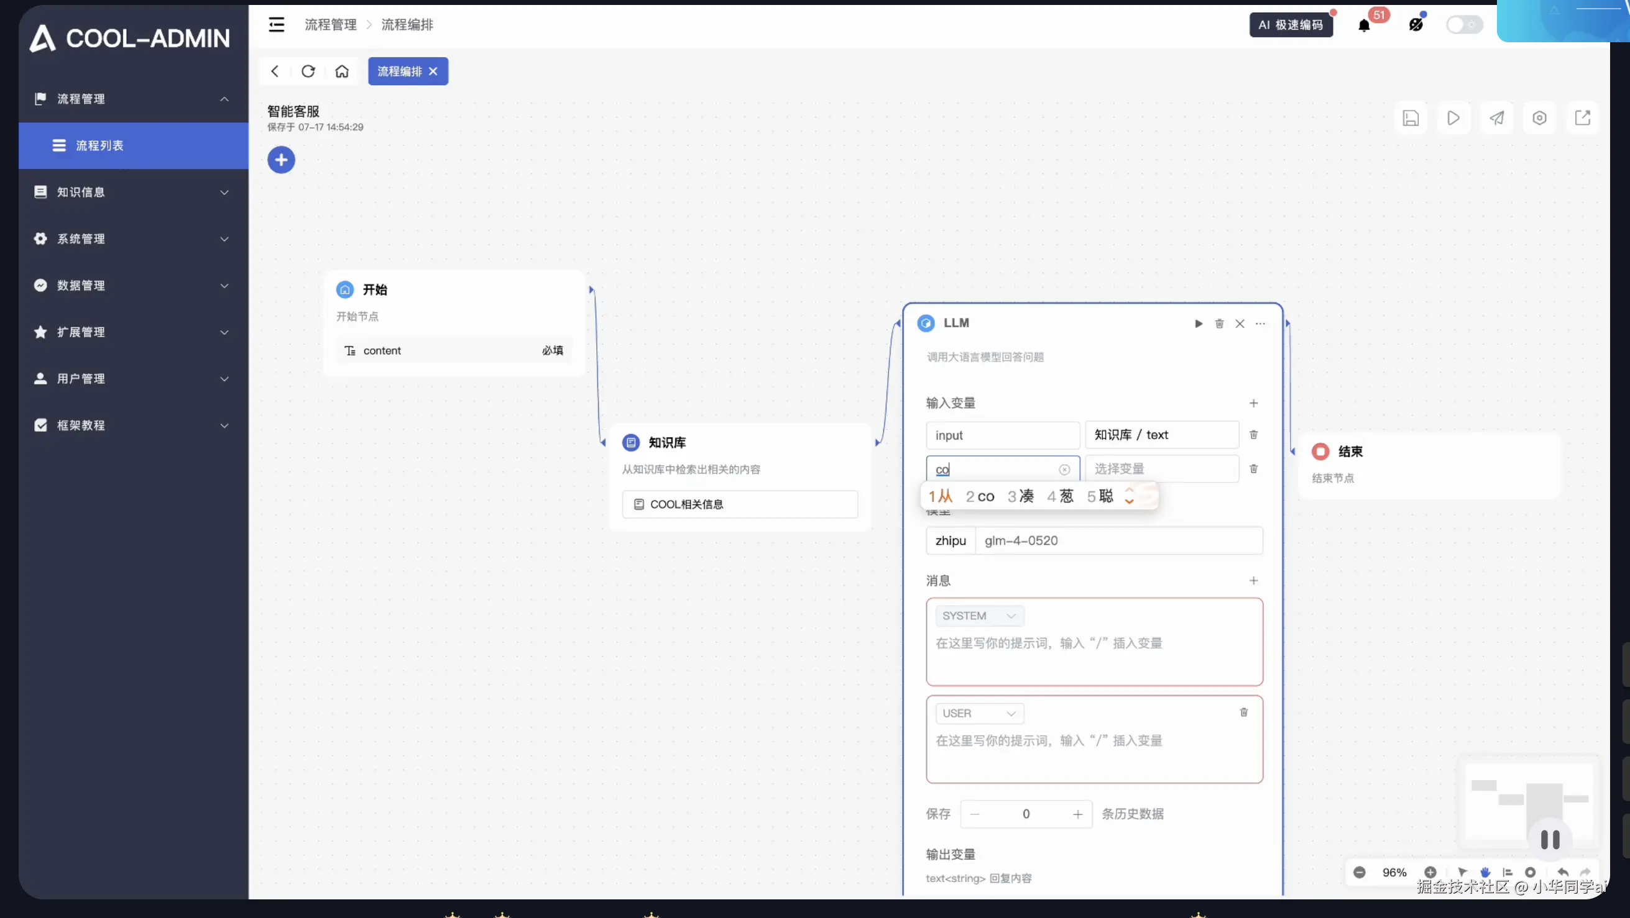Delete the LLM node with trash icon
The image size is (1630, 918).
[1219, 324]
